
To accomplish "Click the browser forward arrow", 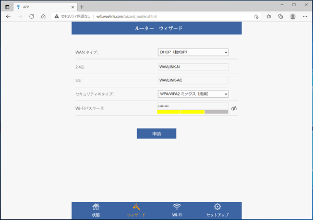I will pos(20,16).
